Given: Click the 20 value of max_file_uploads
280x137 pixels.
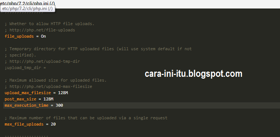Looking at the screenshot, I should [53, 124].
